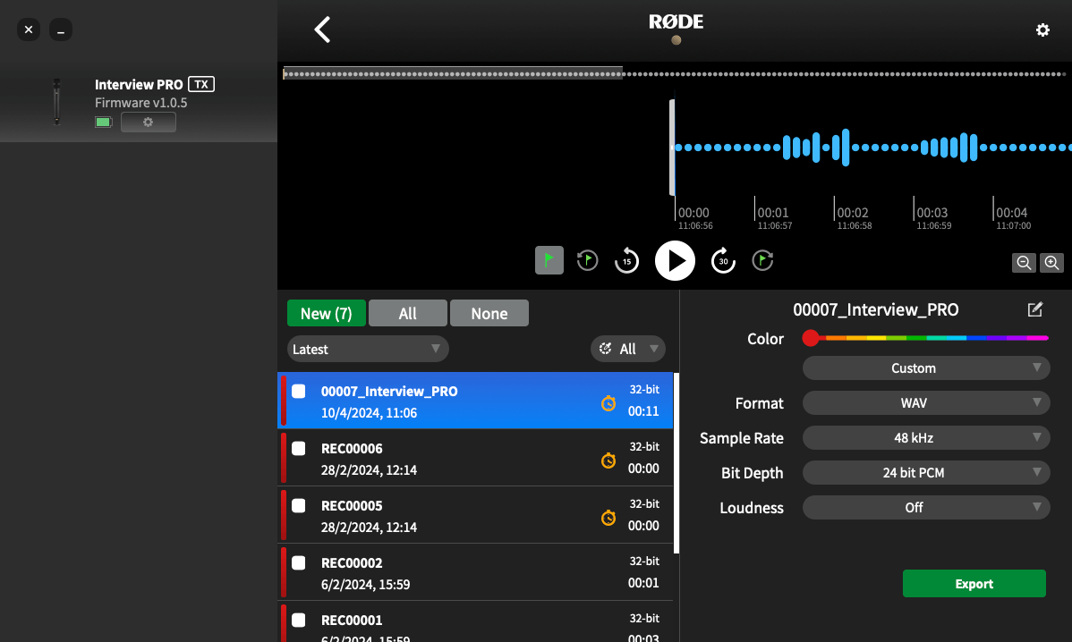Open the Bit Depth 24 bit PCM dropdown
Viewport: 1072px width, 642px height.
[926, 473]
